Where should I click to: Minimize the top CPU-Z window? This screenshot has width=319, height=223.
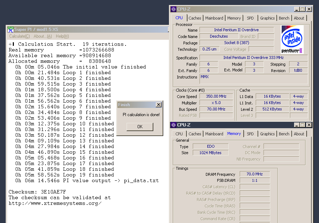click(297, 9)
